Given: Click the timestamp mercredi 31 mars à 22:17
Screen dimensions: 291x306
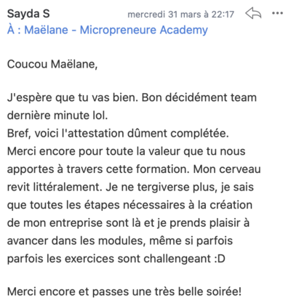Looking at the screenshot, I should [181, 15].
